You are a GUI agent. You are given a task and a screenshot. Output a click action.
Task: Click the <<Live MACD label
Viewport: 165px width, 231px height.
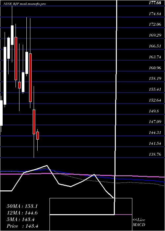139,222
